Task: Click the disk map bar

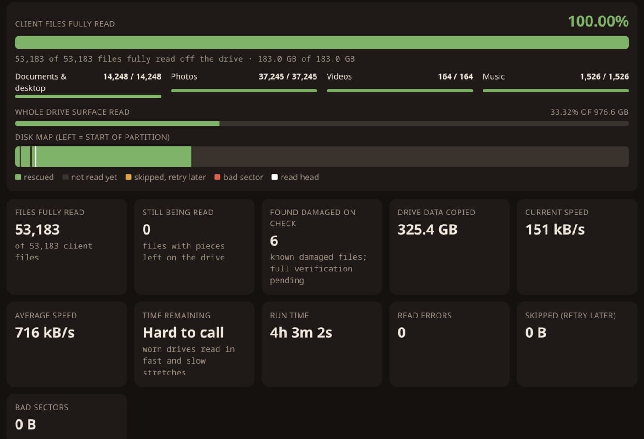Action: click(x=322, y=156)
